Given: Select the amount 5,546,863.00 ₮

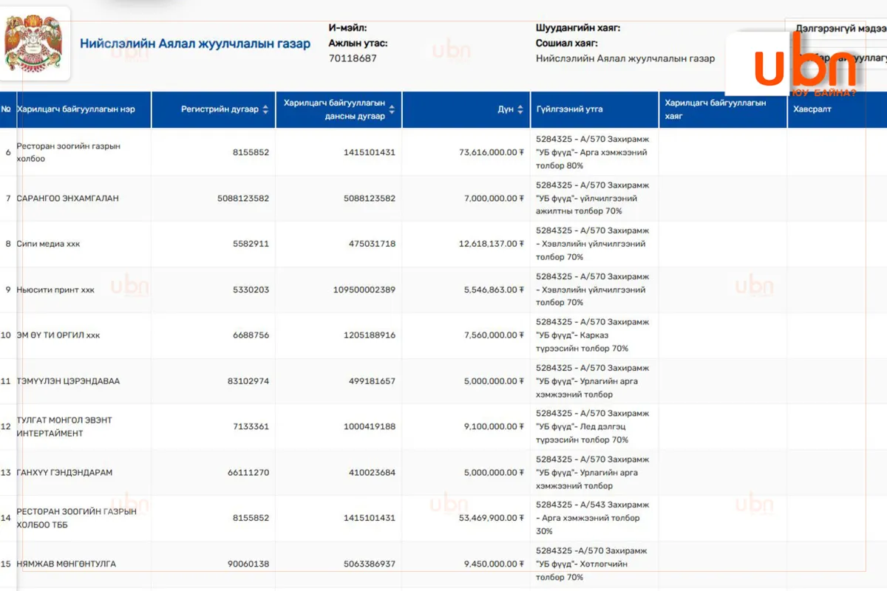Looking at the screenshot, I should (495, 290).
